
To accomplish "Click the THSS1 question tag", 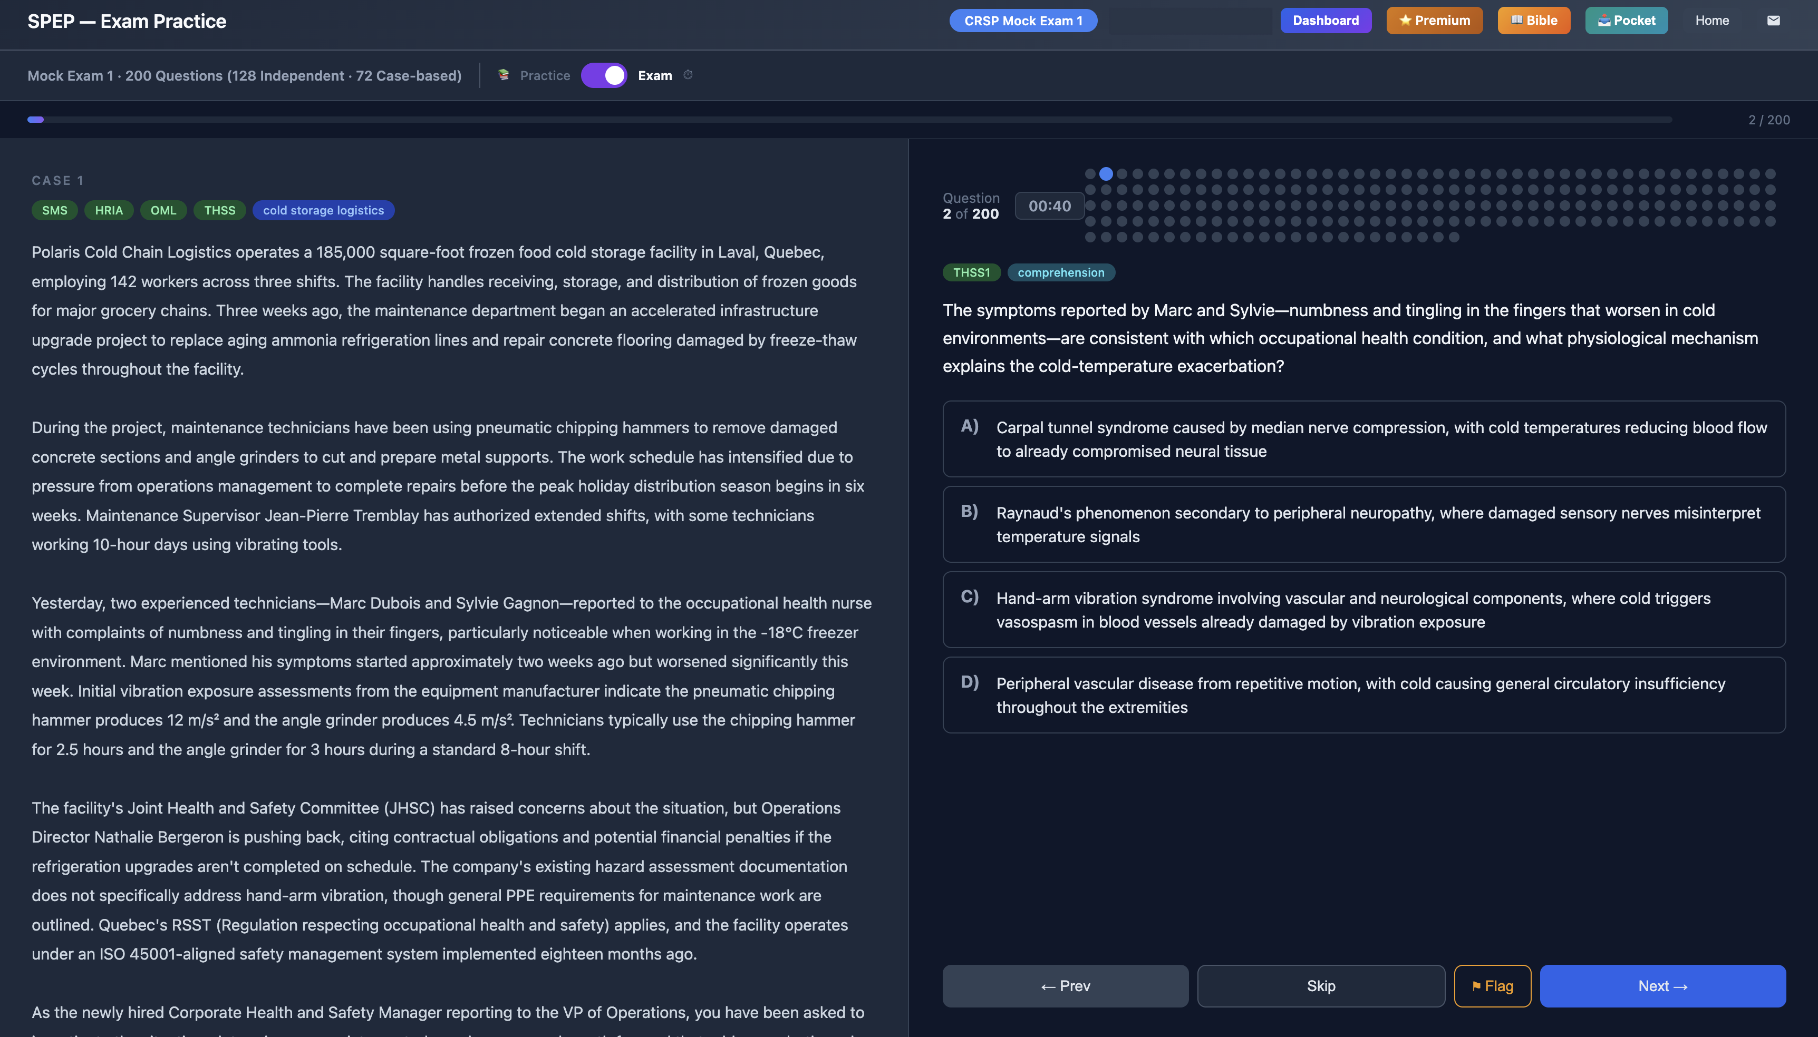I will coord(971,273).
